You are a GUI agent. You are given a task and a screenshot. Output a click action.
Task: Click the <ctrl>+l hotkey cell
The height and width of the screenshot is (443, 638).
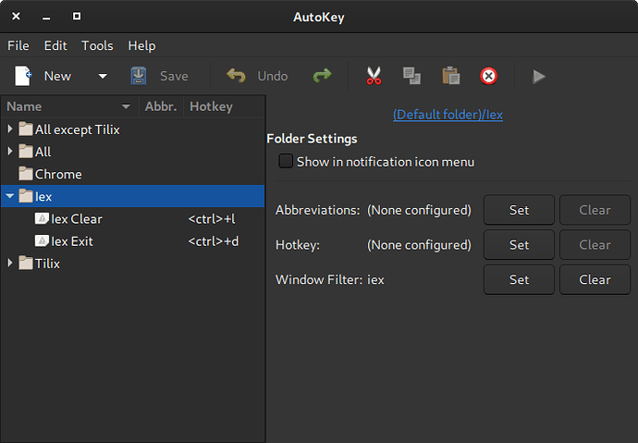click(x=212, y=219)
